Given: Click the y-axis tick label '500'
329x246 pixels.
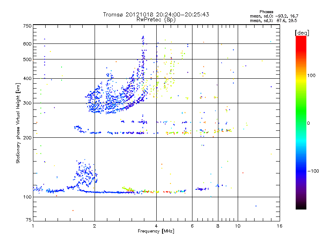Looking at the screenshot, I should (27, 59).
